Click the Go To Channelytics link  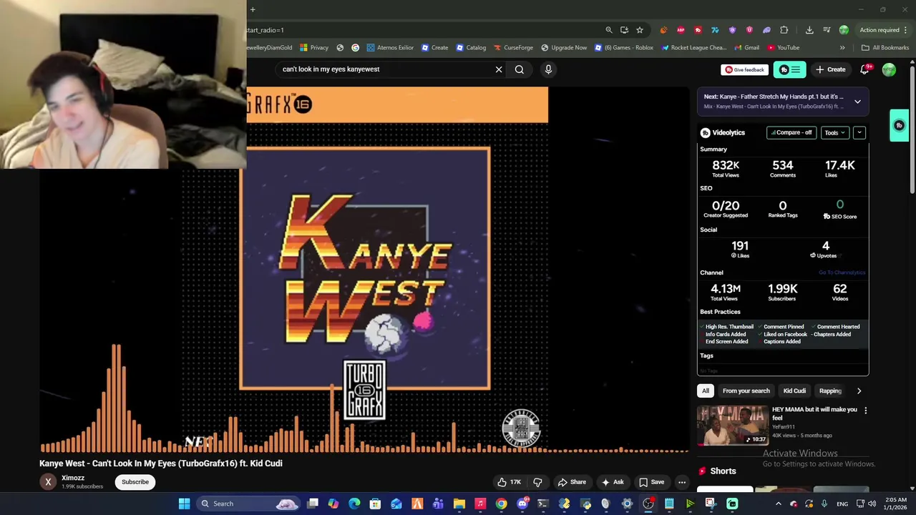coord(842,273)
